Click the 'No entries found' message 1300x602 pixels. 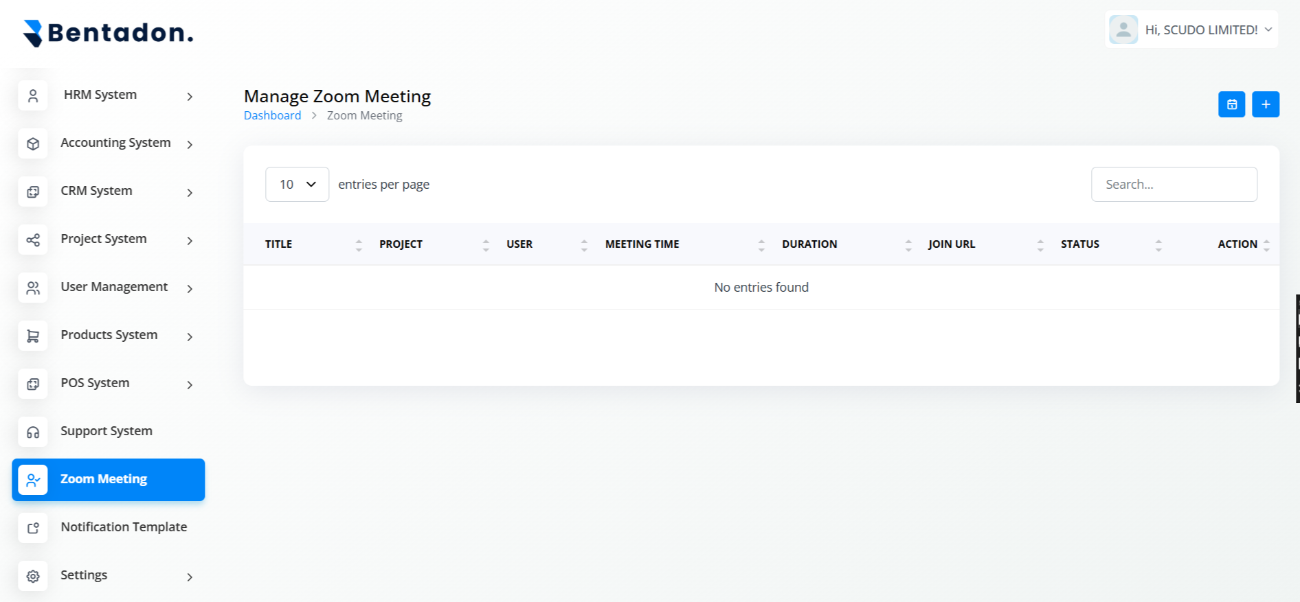coord(761,288)
